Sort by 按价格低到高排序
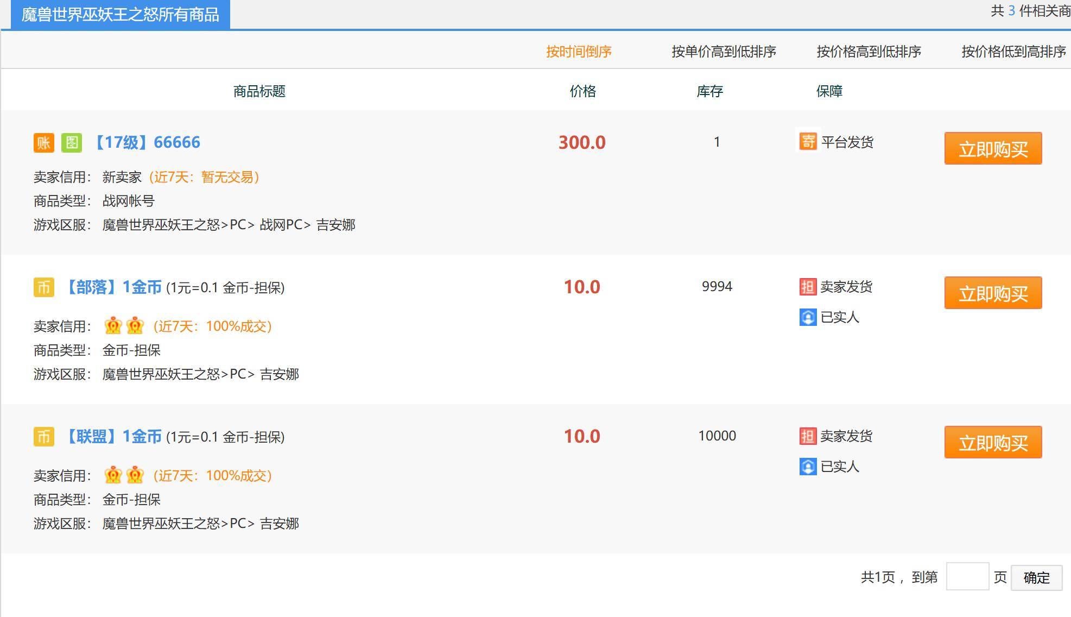 coord(1013,52)
